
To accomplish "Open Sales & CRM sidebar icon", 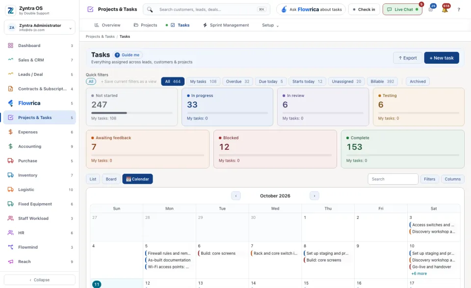I will tap(10, 60).
